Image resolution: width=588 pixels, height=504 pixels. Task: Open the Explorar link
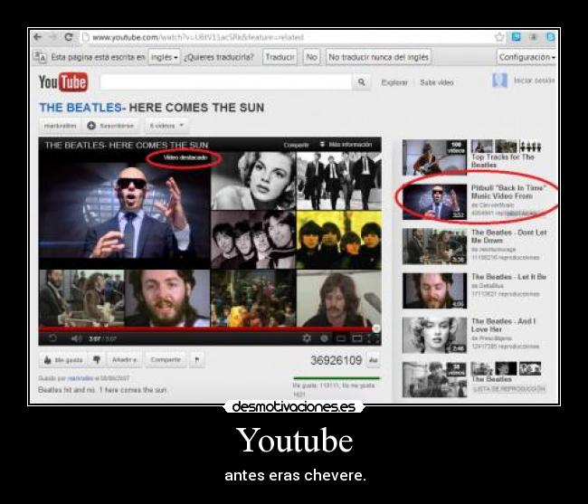tap(394, 82)
